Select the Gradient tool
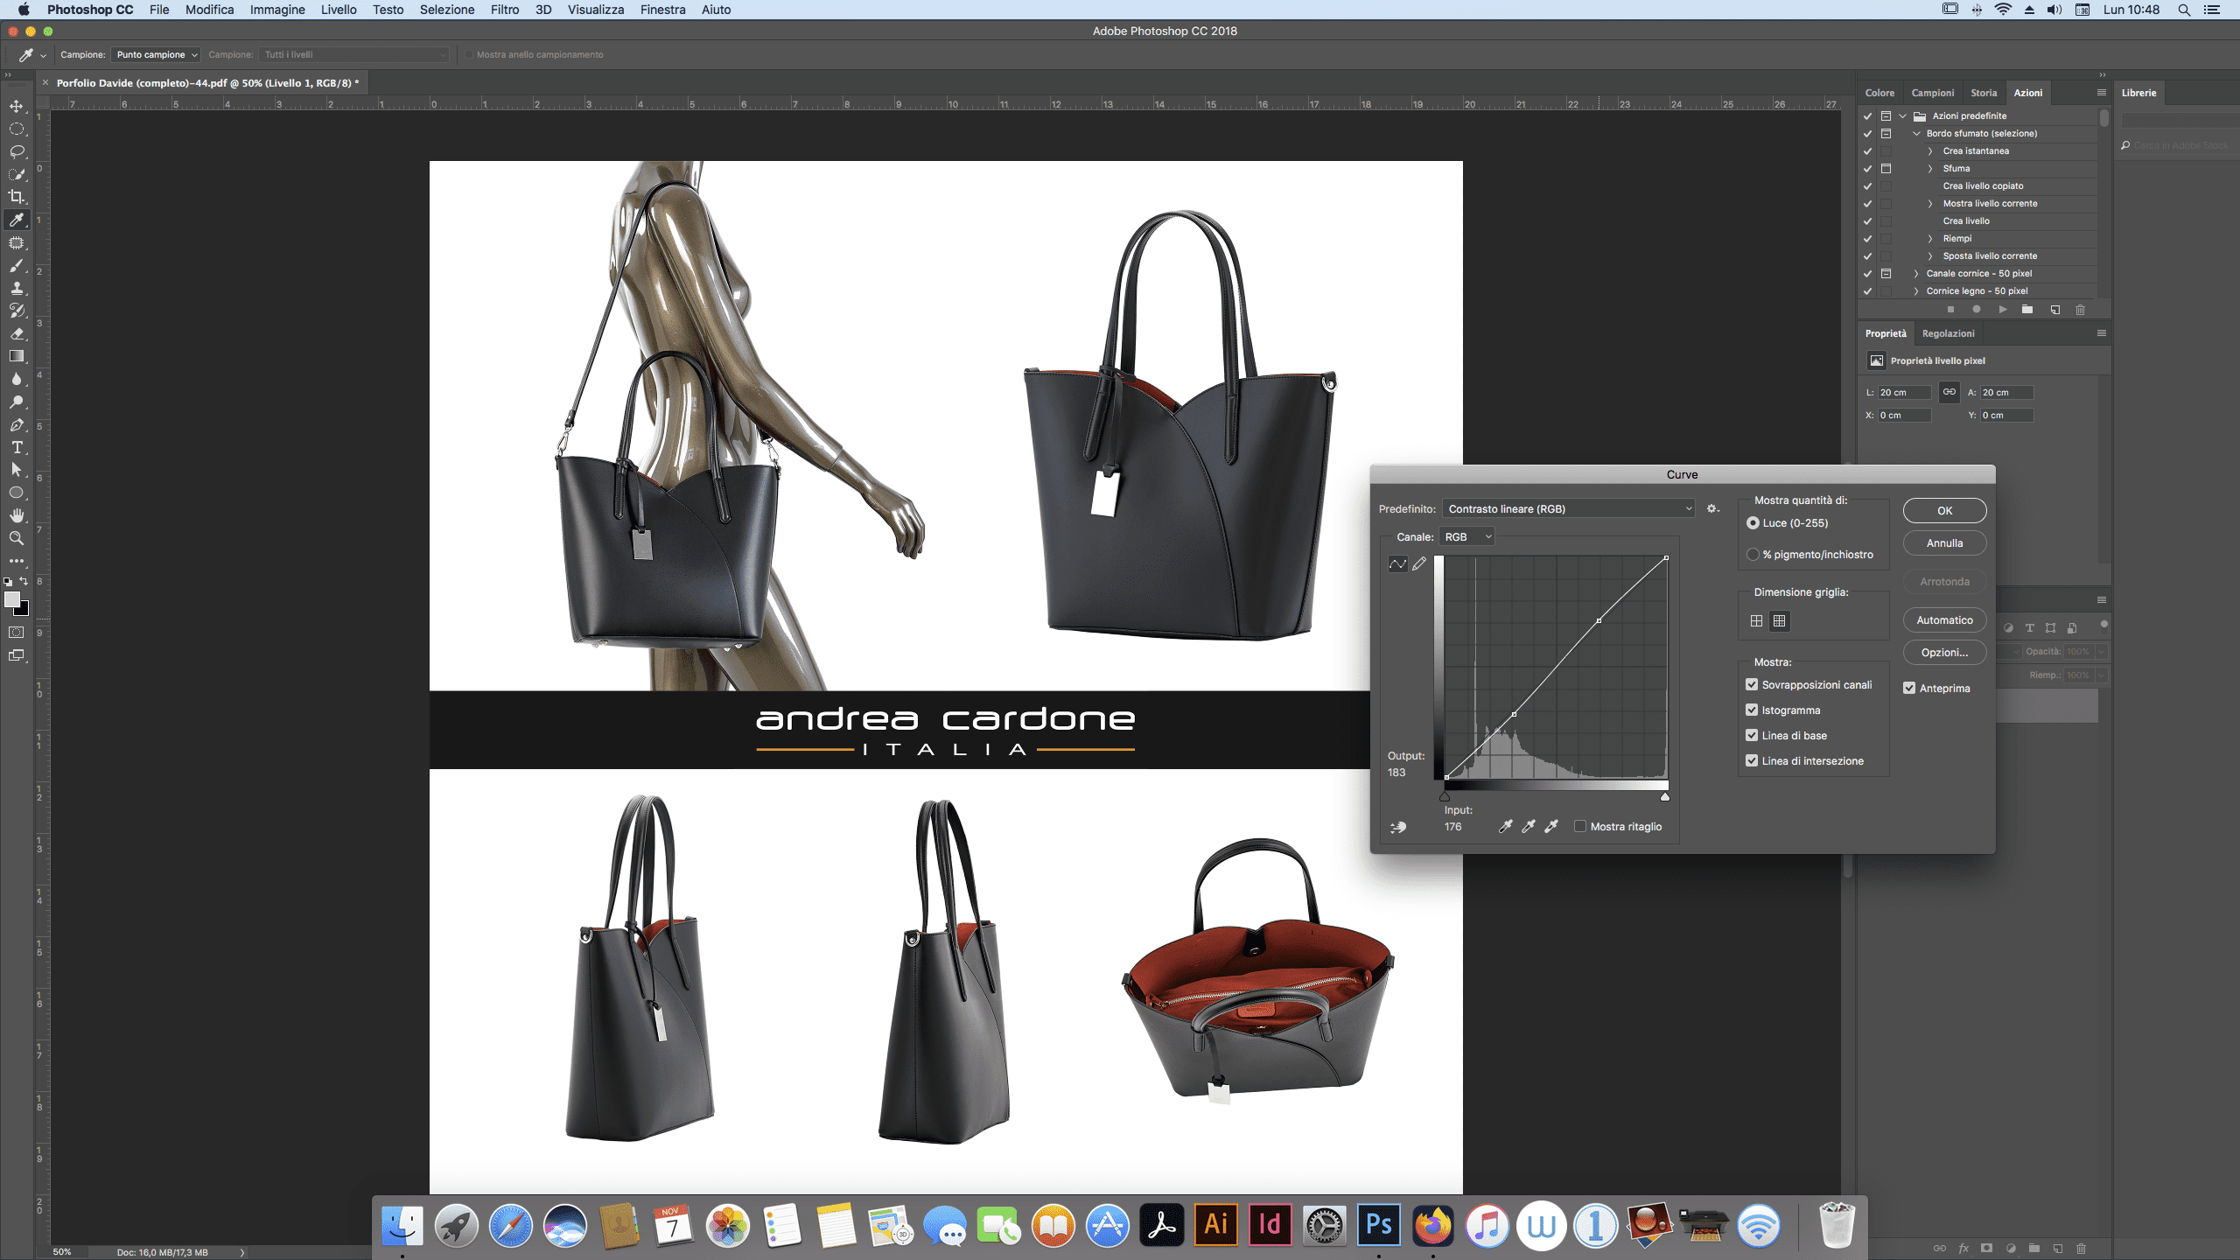Screen dimensions: 2240x1260 17,356
